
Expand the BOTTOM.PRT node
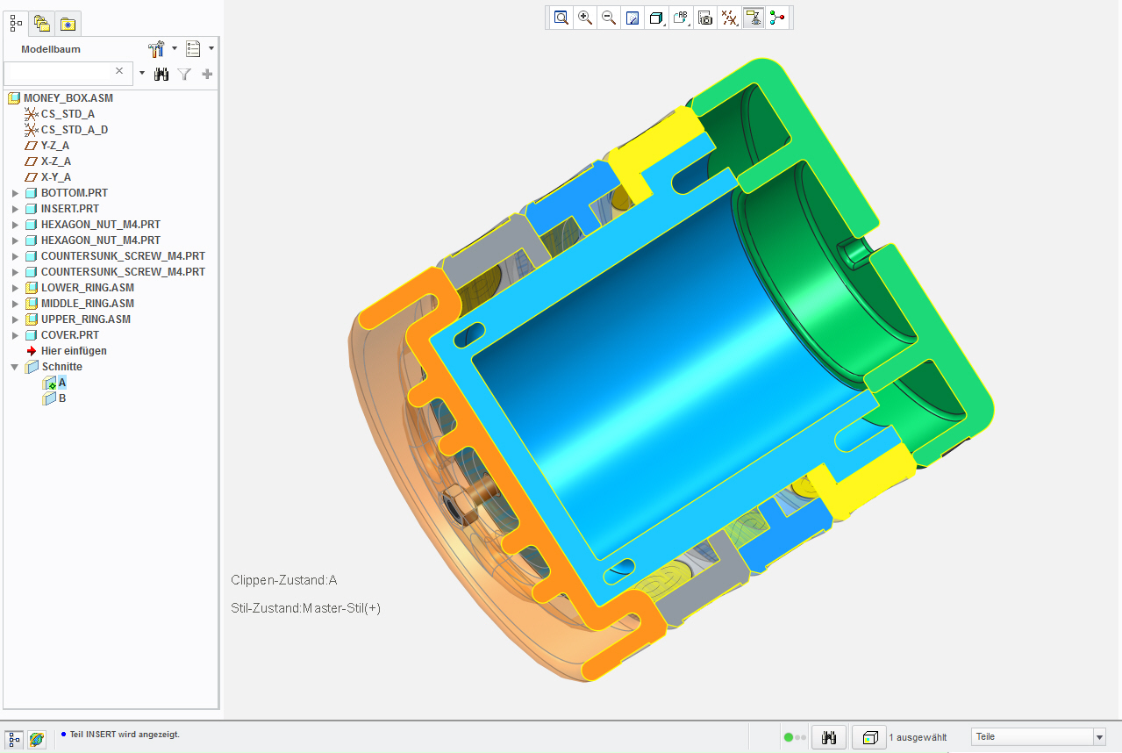(15, 193)
